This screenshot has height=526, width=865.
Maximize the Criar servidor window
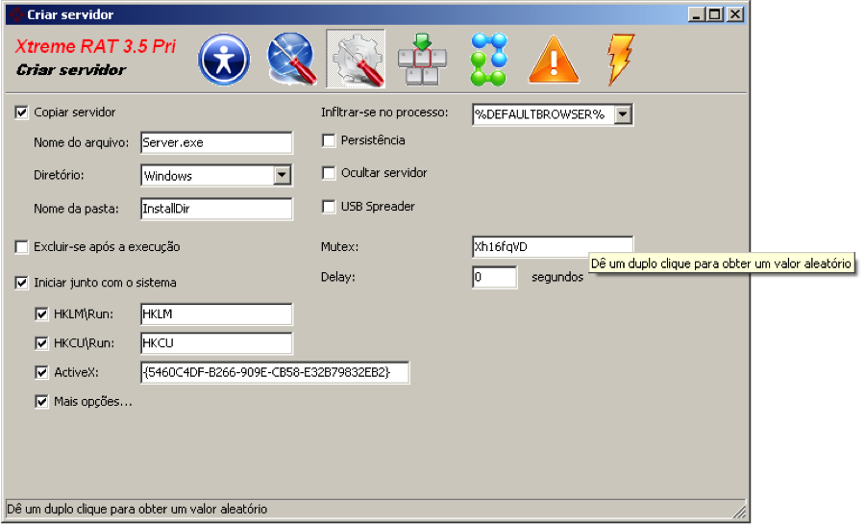point(715,14)
